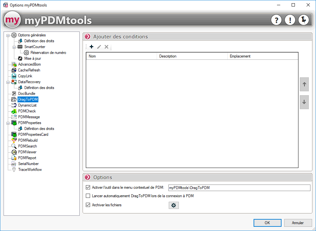Click the move down arrow button
Viewport: 316px width, 231px height.
coord(304,102)
